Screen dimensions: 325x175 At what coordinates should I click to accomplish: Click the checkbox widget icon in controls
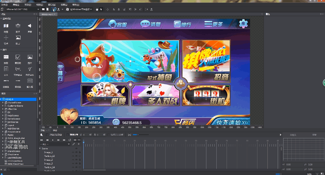(18, 57)
